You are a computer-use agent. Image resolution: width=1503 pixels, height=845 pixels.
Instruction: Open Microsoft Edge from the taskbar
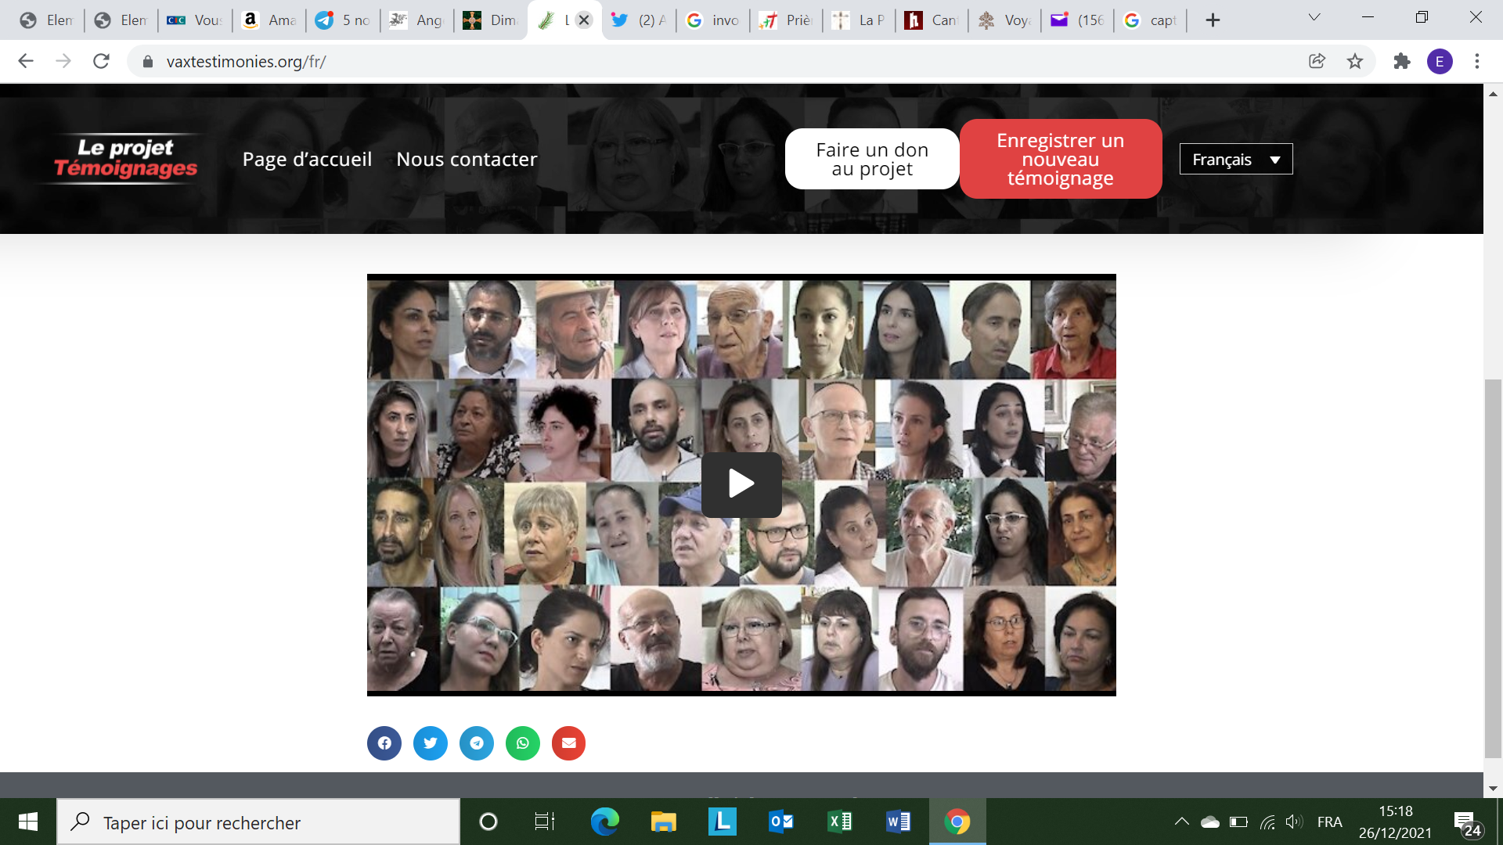click(604, 822)
